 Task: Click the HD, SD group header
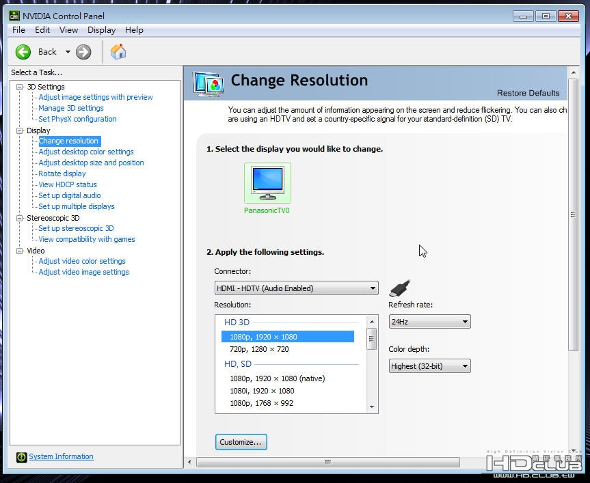[238, 364]
